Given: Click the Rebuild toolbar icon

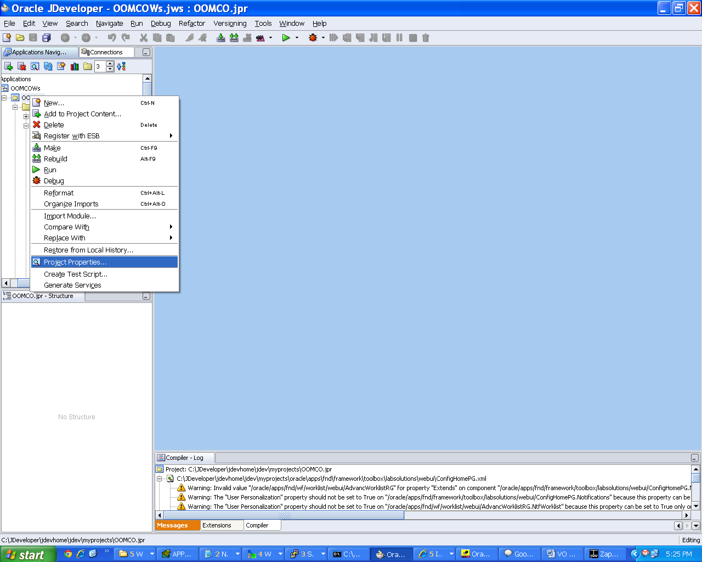Looking at the screenshot, I should [234, 38].
